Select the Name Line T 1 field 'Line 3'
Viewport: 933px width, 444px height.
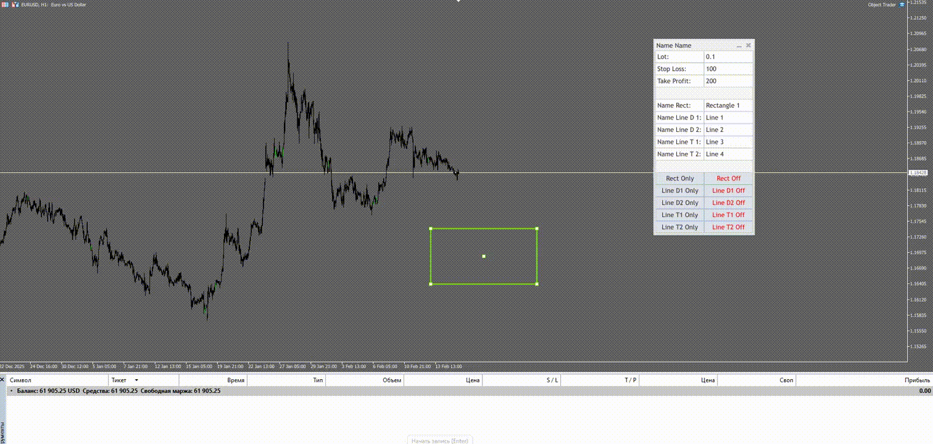[729, 142]
